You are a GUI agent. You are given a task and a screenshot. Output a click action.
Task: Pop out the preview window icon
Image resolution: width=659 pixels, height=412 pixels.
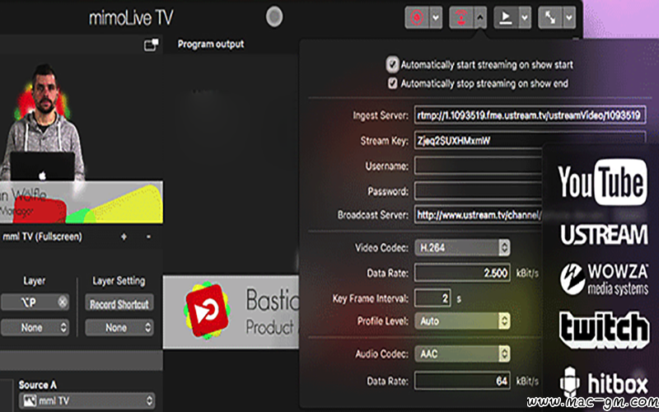pos(152,44)
